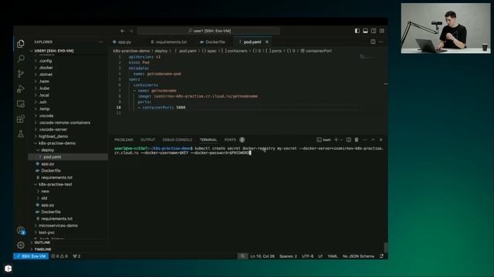Expand the test-pvc folder

[68, 232]
